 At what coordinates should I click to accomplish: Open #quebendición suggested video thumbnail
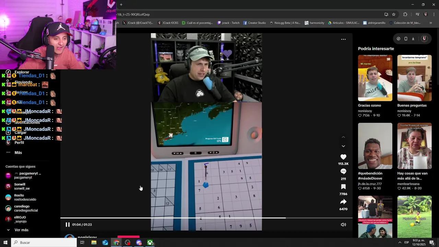click(375, 146)
